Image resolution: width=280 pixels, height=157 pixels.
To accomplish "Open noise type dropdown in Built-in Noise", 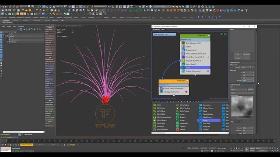I will click(238, 90).
